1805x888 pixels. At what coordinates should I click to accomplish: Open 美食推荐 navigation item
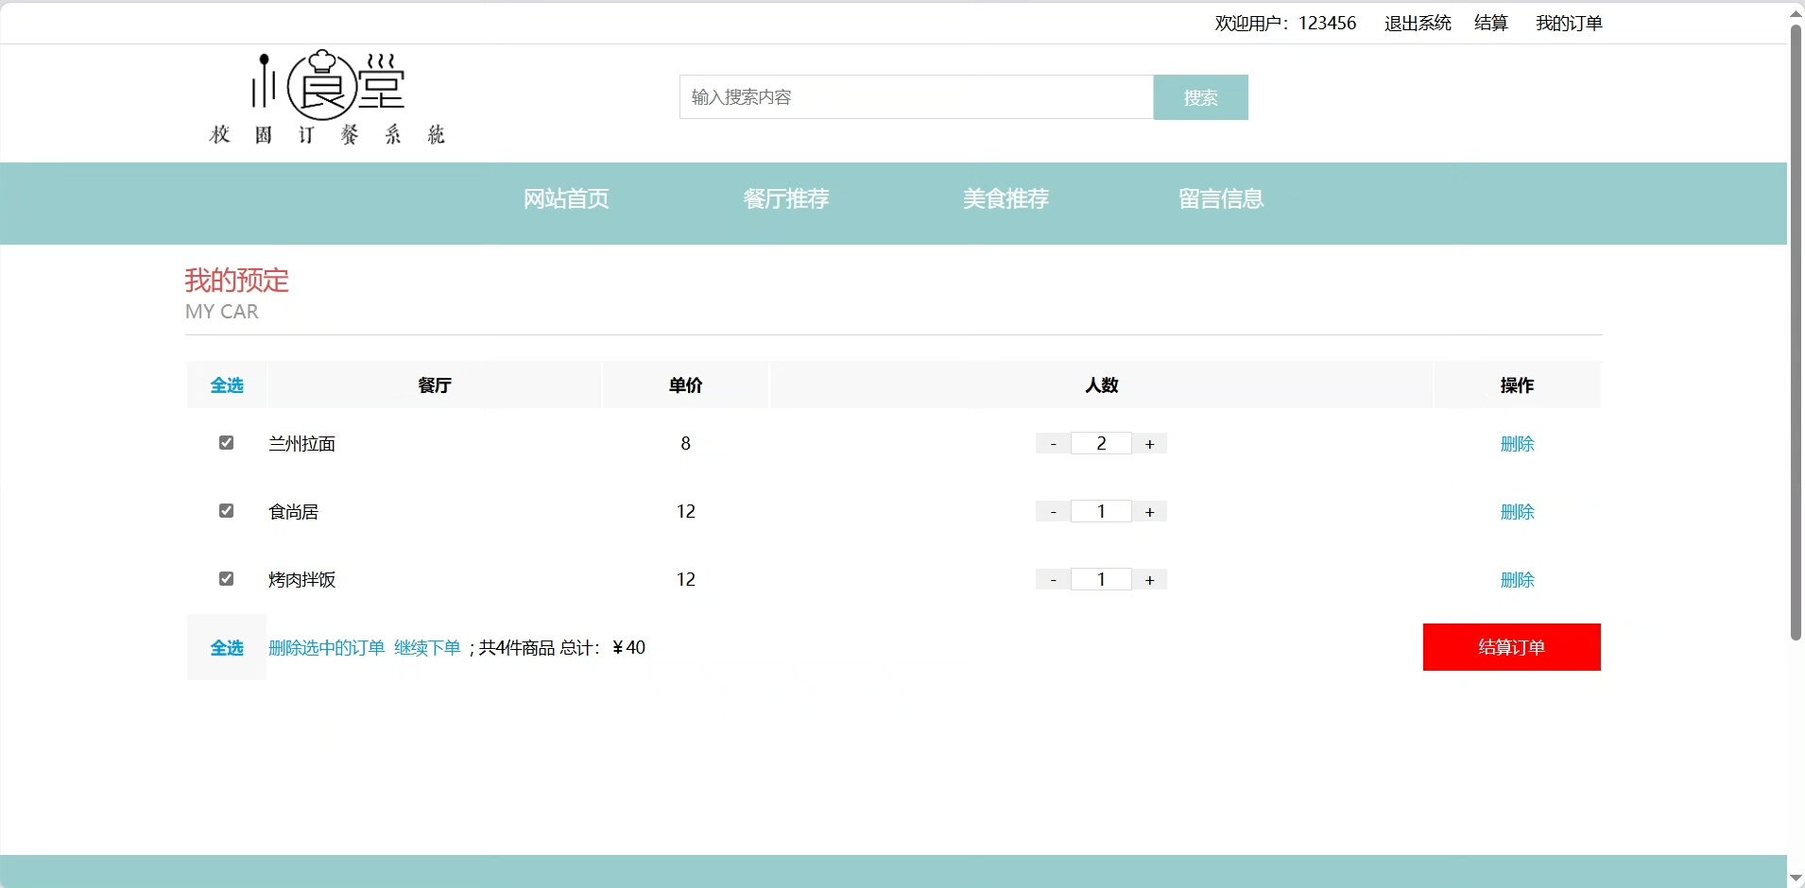click(1006, 199)
